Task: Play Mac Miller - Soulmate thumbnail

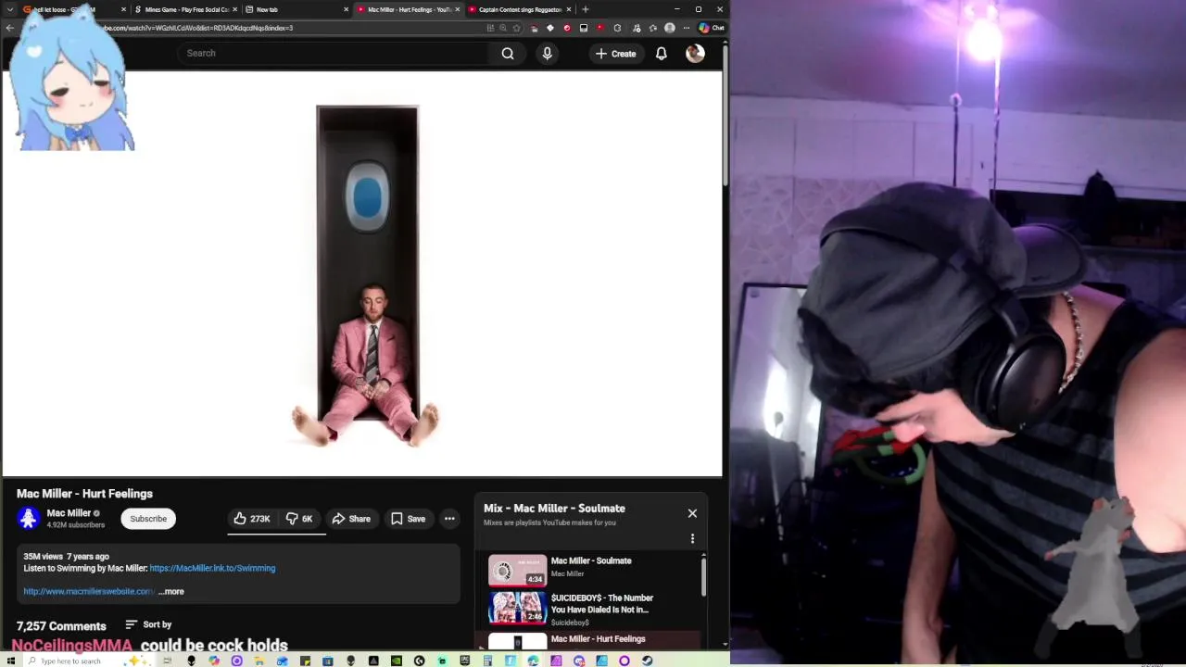Action: [517, 571]
